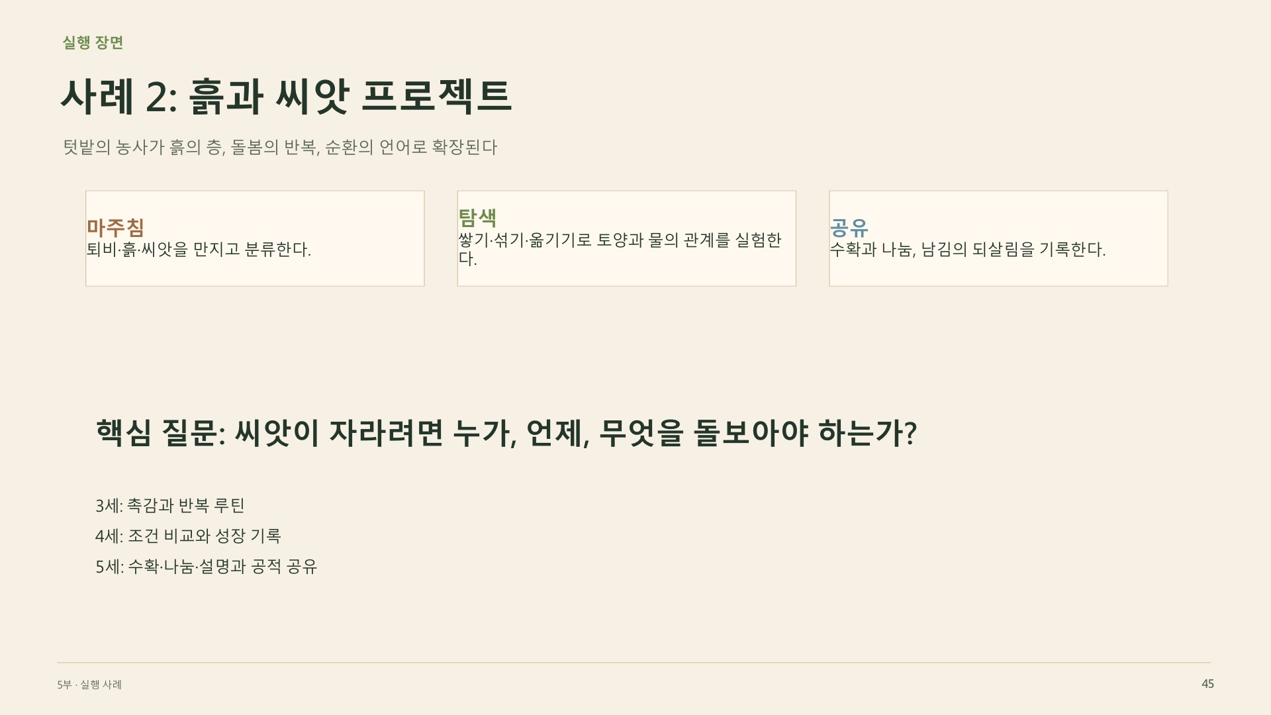This screenshot has height=715, width=1271.
Task: Click the 퇴비·흙·씨앗을 만지고 분류한다 text
Action: [x=199, y=250]
